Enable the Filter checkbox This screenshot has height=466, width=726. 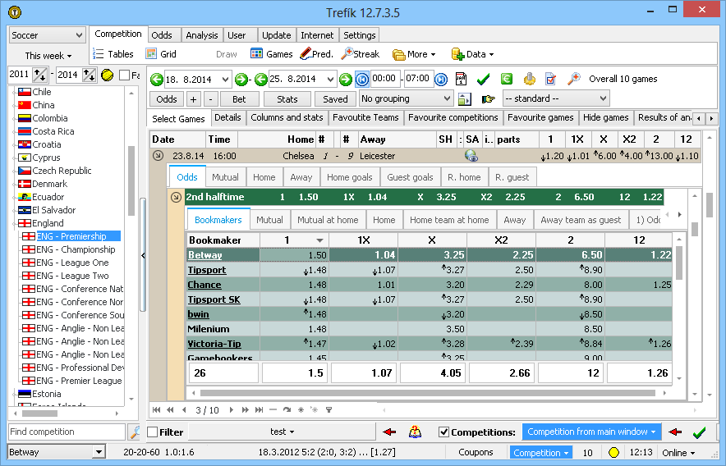point(153,432)
